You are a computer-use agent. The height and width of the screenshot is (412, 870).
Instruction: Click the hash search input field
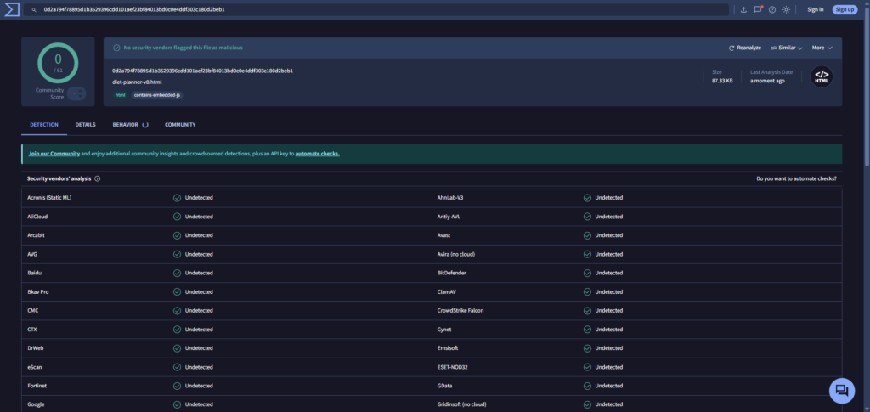(382, 9)
